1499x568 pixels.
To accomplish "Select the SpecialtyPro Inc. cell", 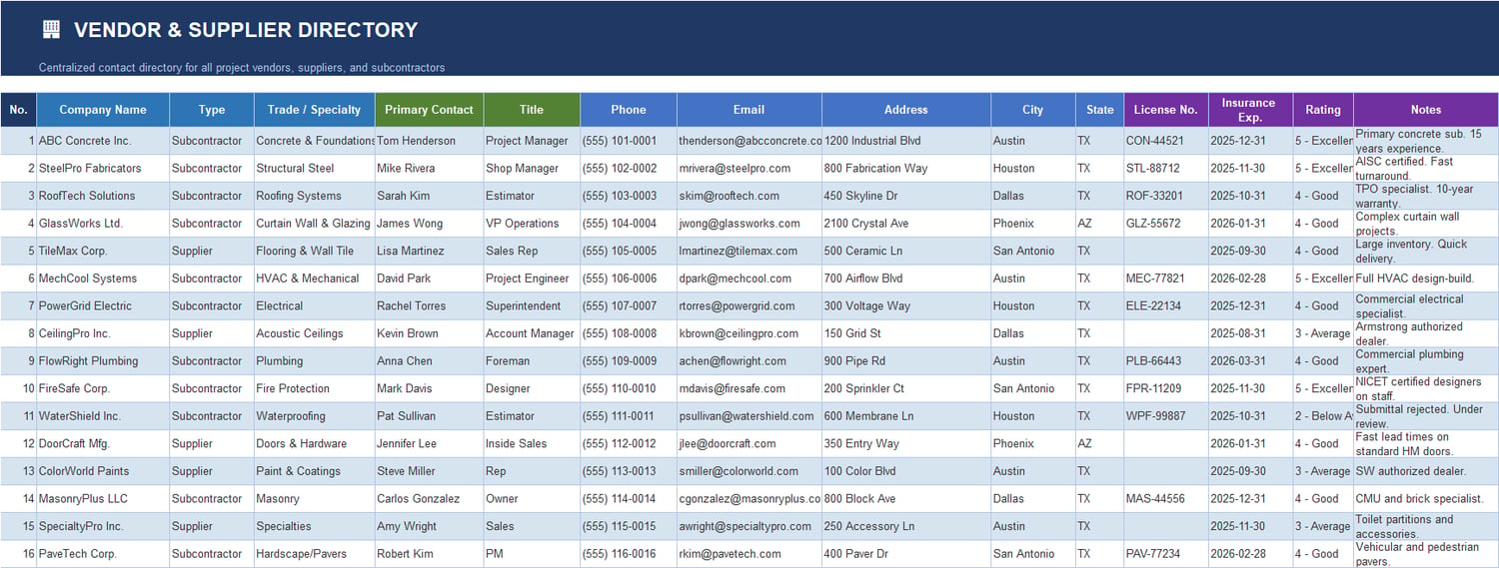I will [103, 526].
